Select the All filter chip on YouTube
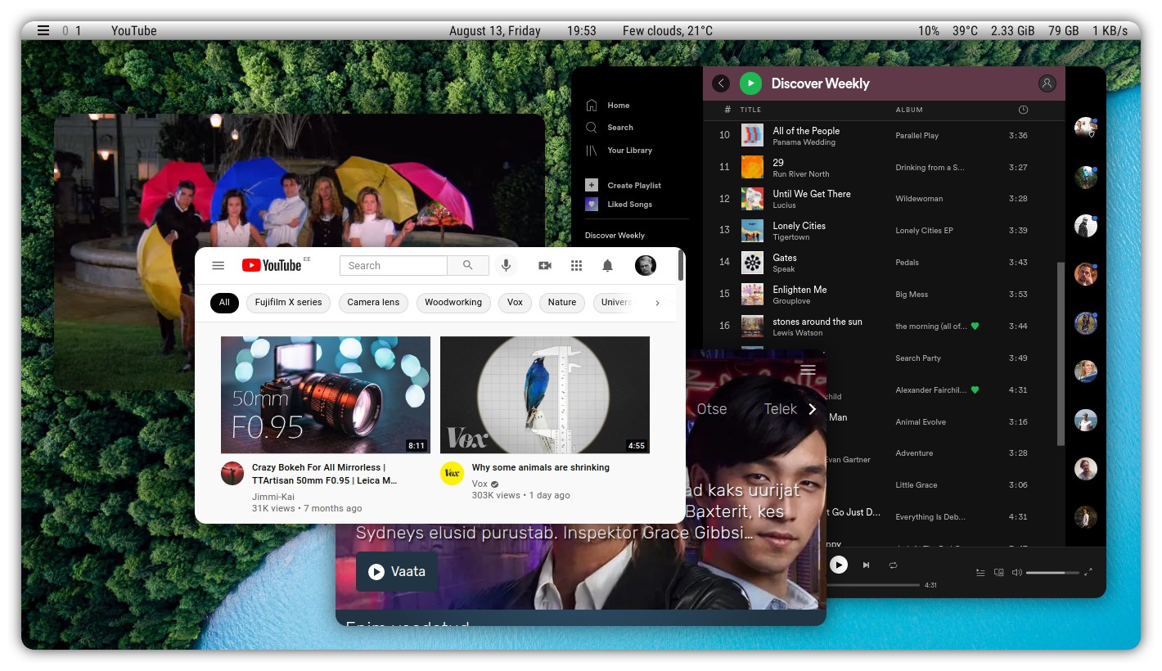This screenshot has width=1162, height=671. [x=224, y=303]
